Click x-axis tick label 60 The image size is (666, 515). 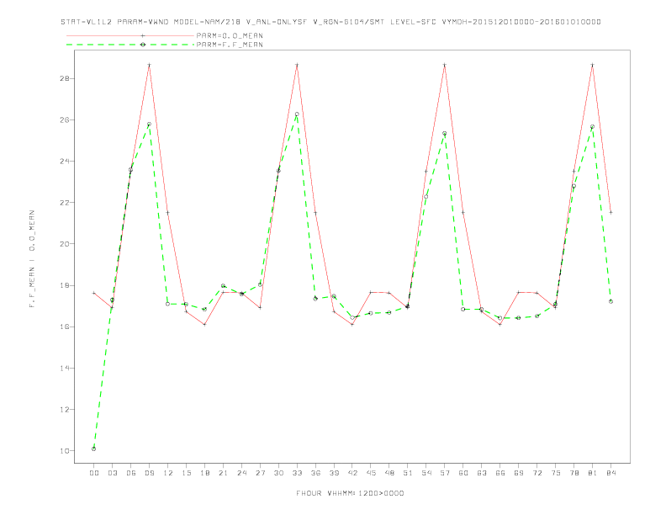463,473
